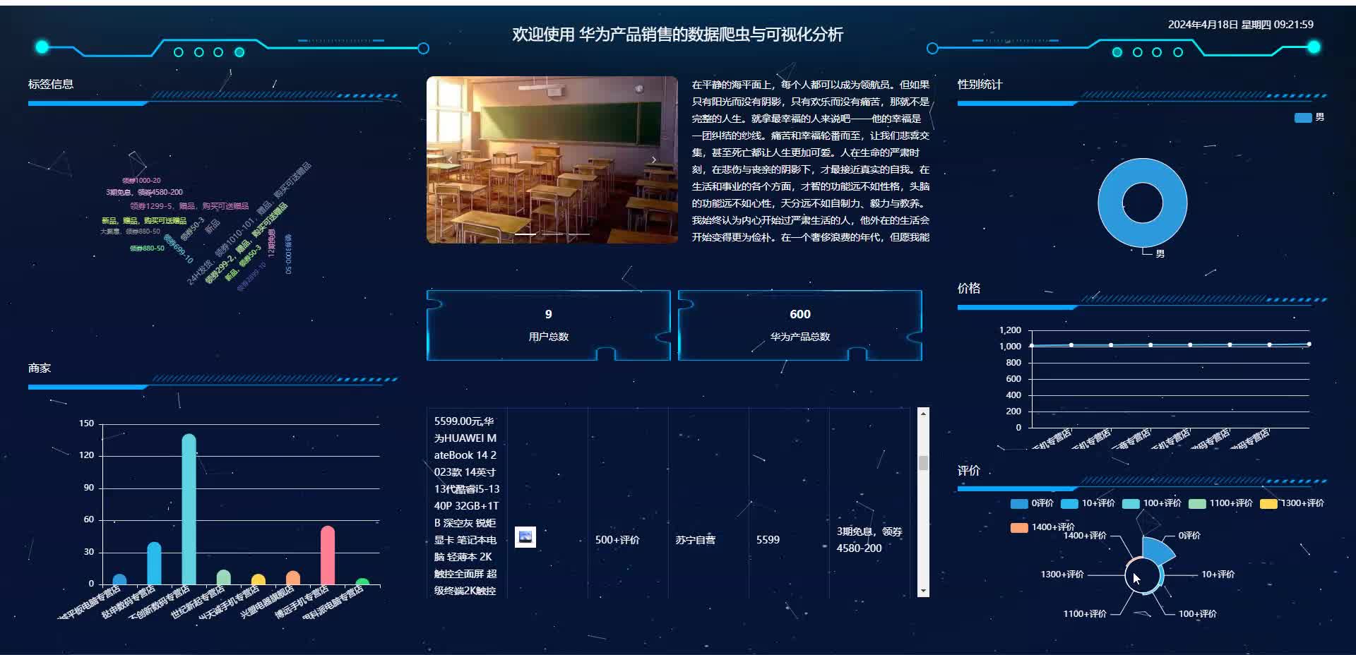Click the scrollbar up arrow of product table
This screenshot has width=1356, height=655.
coord(923,414)
